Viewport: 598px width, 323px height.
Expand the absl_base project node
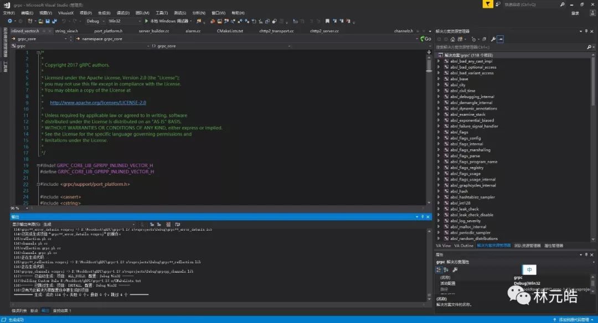439,79
